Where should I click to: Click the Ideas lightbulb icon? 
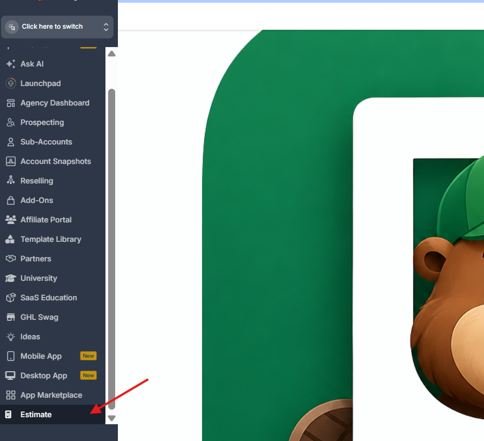[11, 337]
